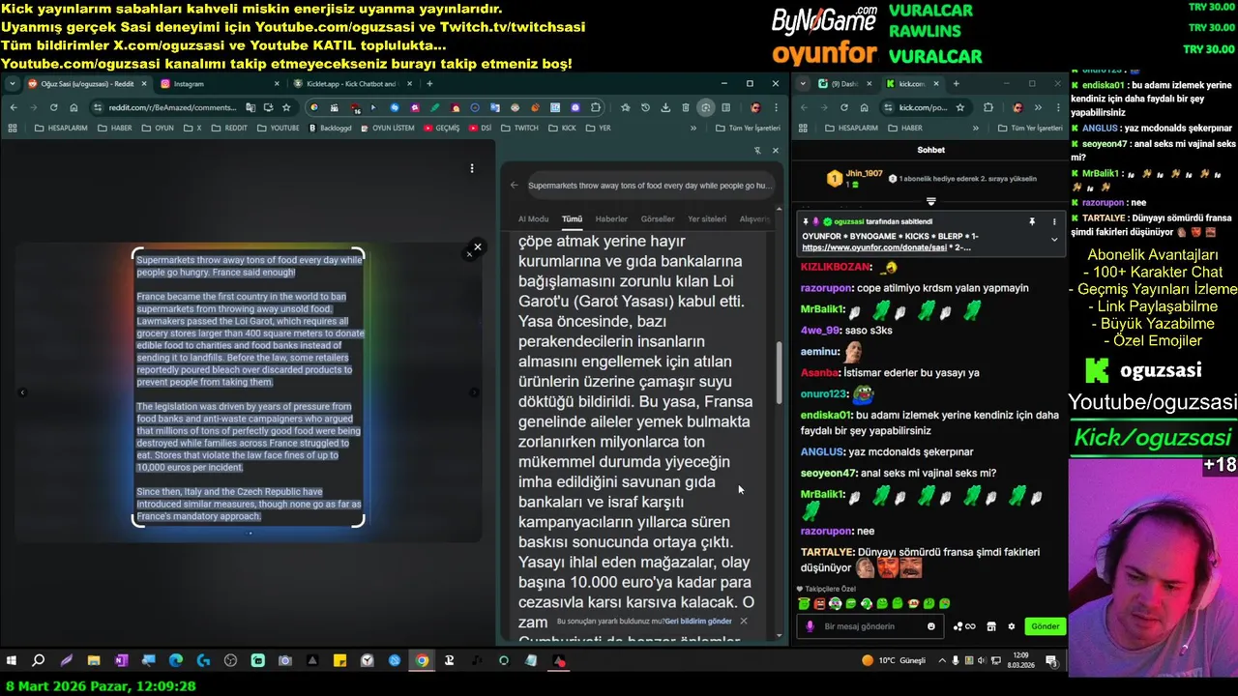Open the Kicks gifting icon beside chat input
This screenshot has height=696, width=1238.
tap(964, 626)
